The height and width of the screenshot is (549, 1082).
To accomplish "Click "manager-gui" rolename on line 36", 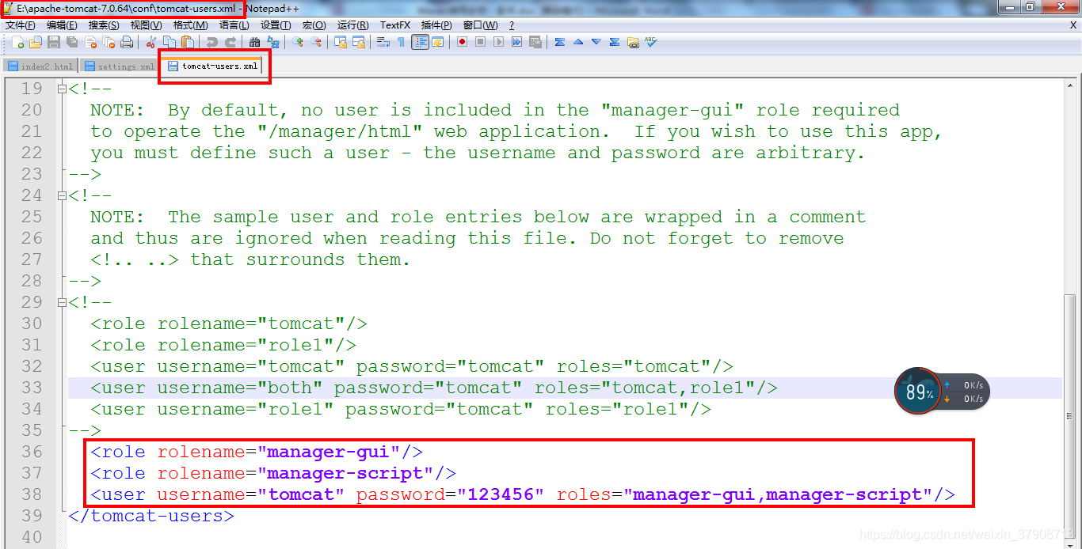I will [x=328, y=452].
